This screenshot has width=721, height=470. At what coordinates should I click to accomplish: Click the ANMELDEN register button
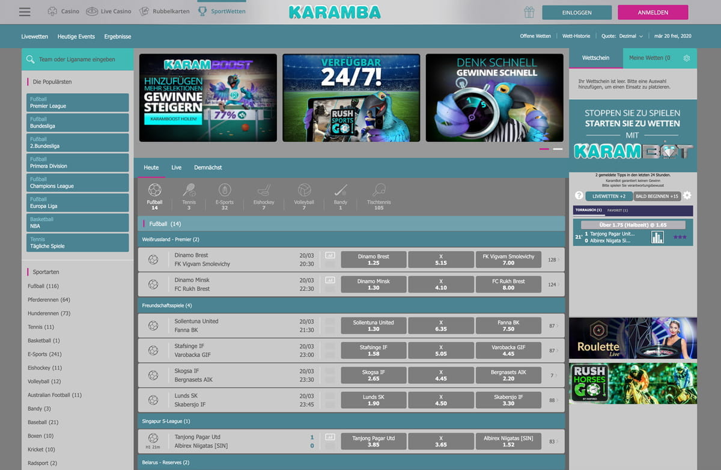click(x=653, y=12)
